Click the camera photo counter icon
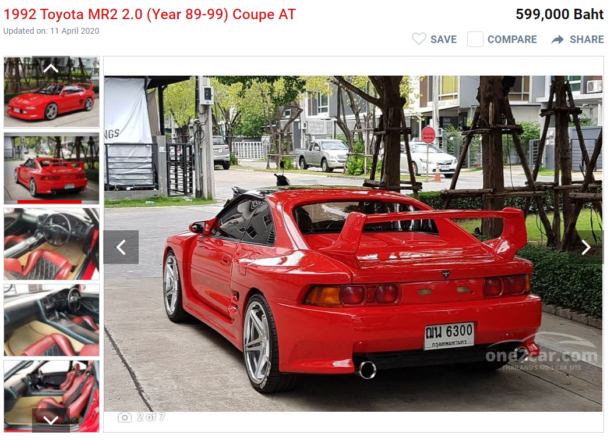This screenshot has height=442, width=614. tap(125, 418)
